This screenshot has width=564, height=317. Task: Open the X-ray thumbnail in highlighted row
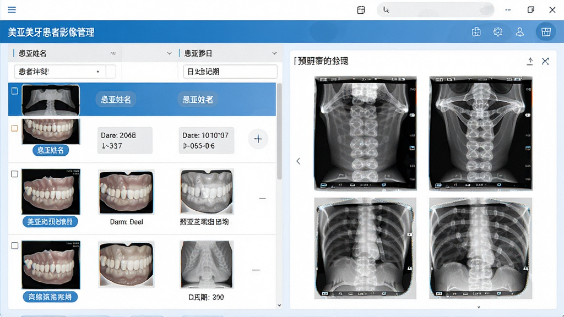[51, 100]
